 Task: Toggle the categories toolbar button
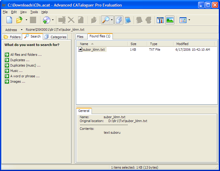pos(119,20)
